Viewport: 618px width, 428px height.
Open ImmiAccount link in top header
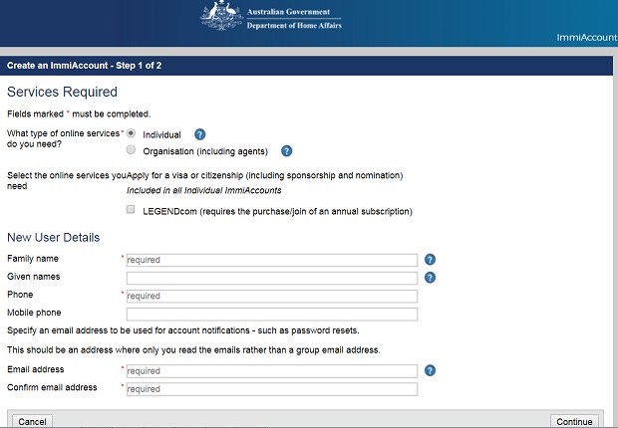pos(586,38)
